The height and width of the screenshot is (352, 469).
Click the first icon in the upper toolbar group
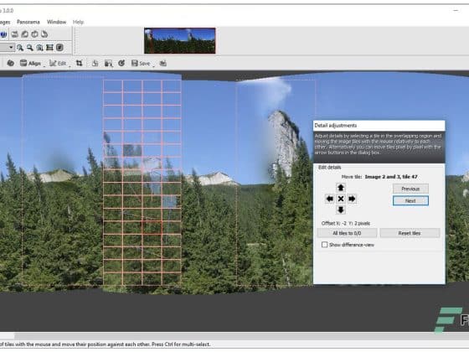pos(15,34)
